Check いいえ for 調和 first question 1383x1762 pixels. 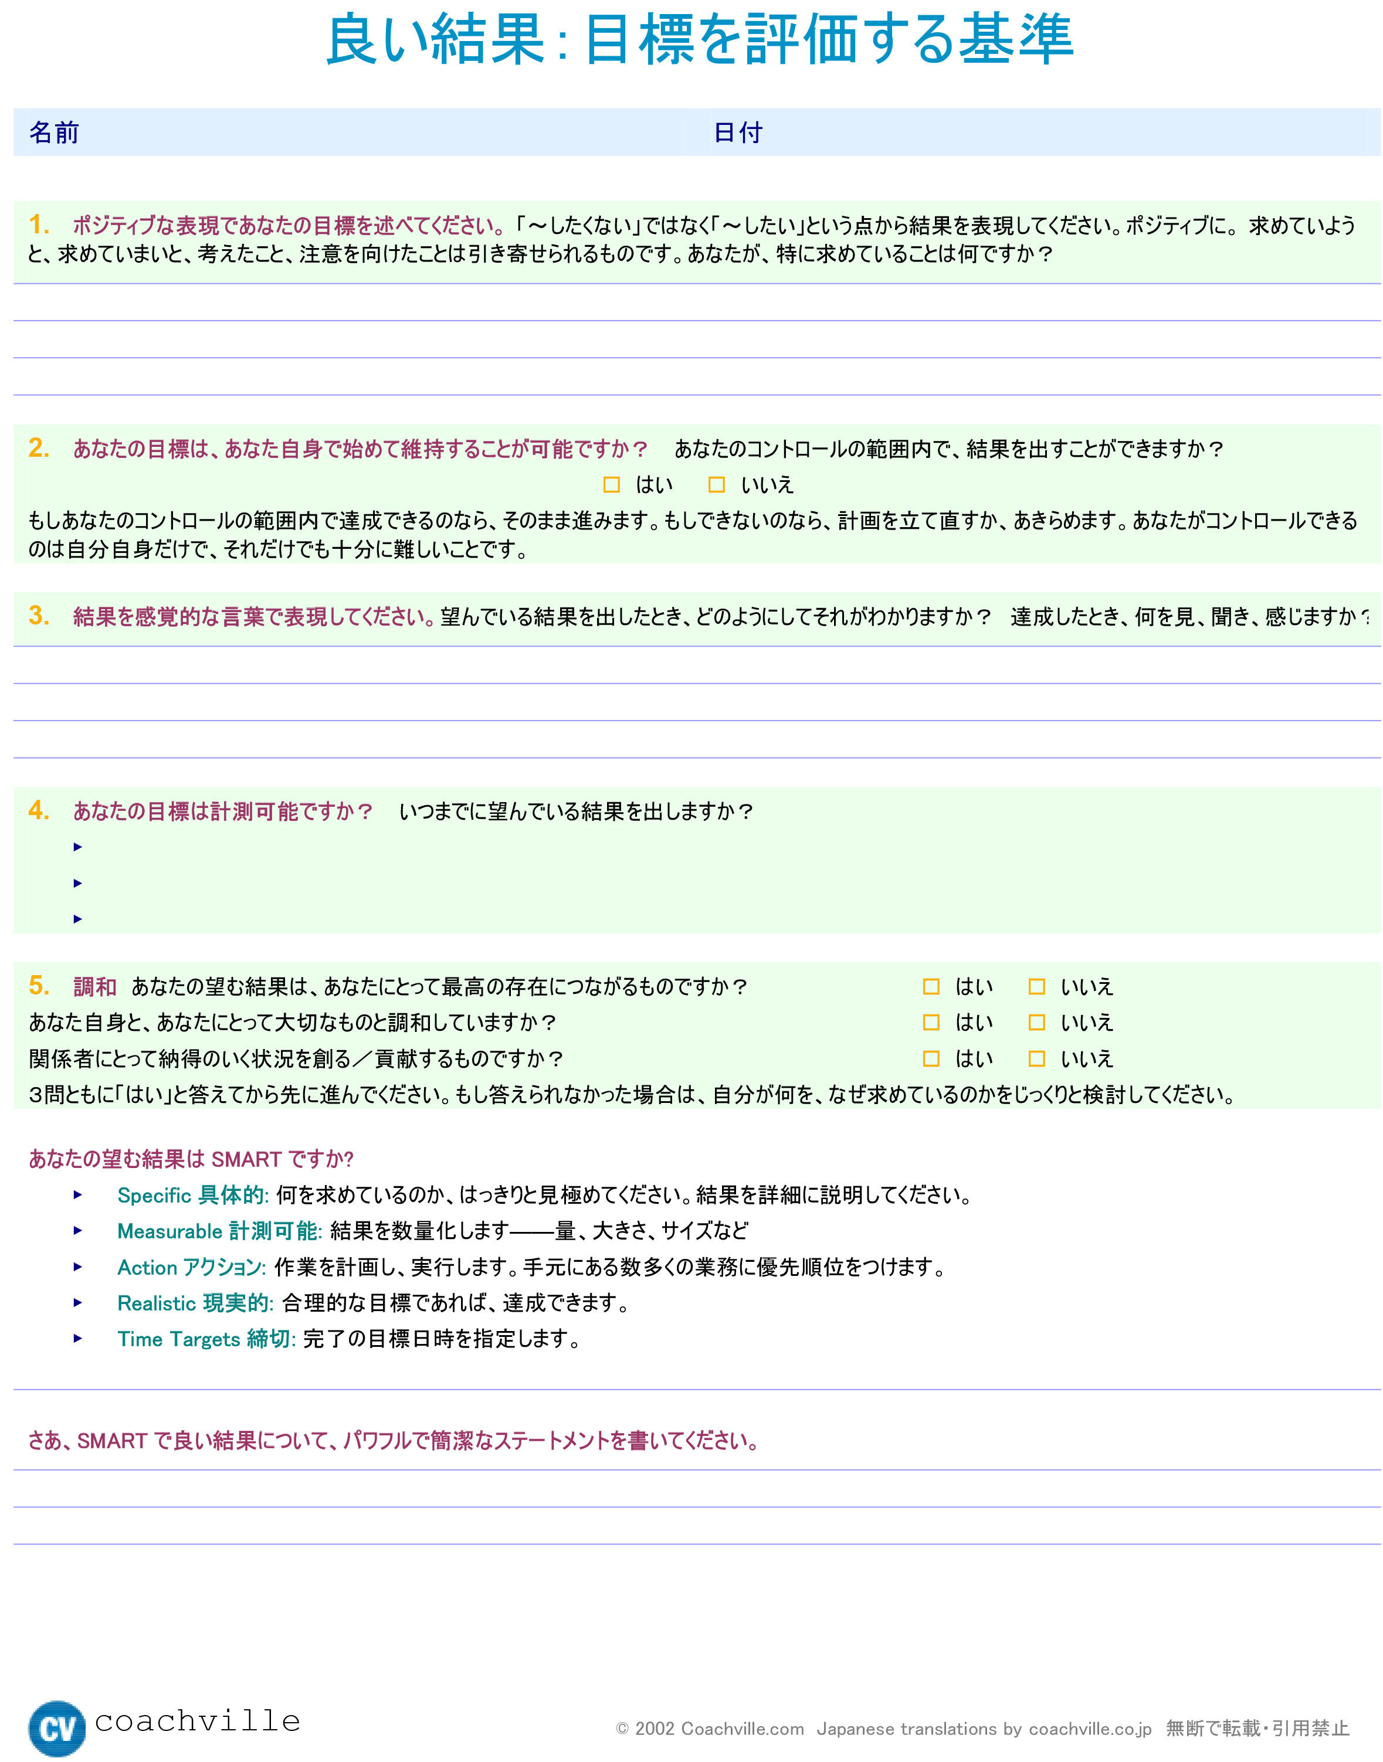click(1036, 987)
